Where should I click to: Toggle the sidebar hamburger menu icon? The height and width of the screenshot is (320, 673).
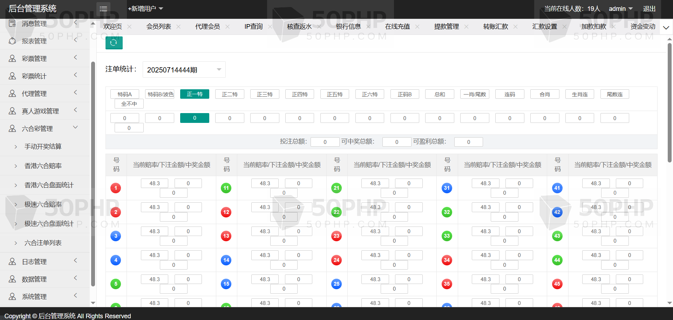[103, 9]
